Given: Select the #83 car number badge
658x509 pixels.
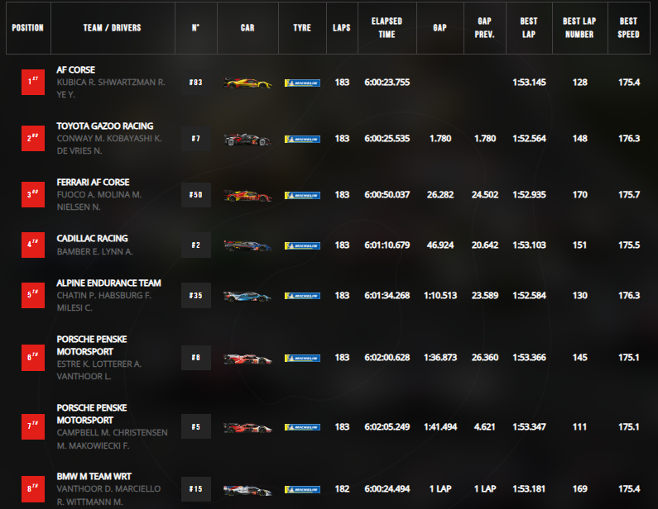Looking at the screenshot, I should [x=196, y=83].
